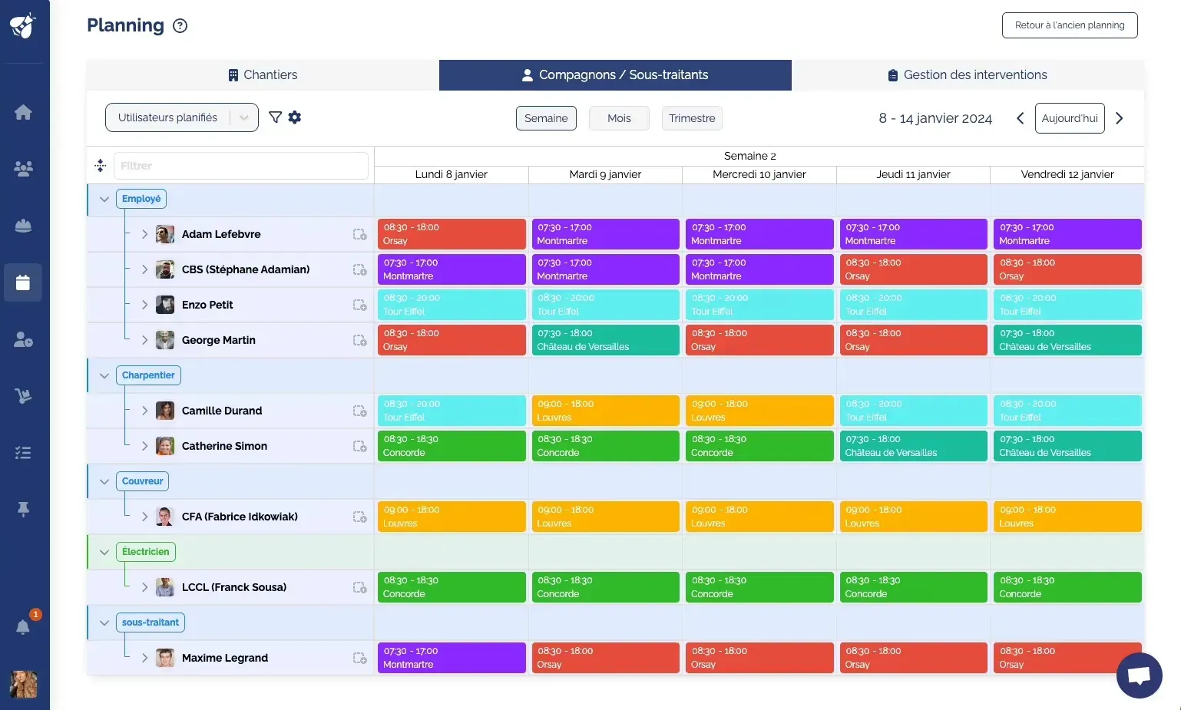Select the checklist icon in the sidebar
The width and height of the screenshot is (1181, 710).
point(23,452)
